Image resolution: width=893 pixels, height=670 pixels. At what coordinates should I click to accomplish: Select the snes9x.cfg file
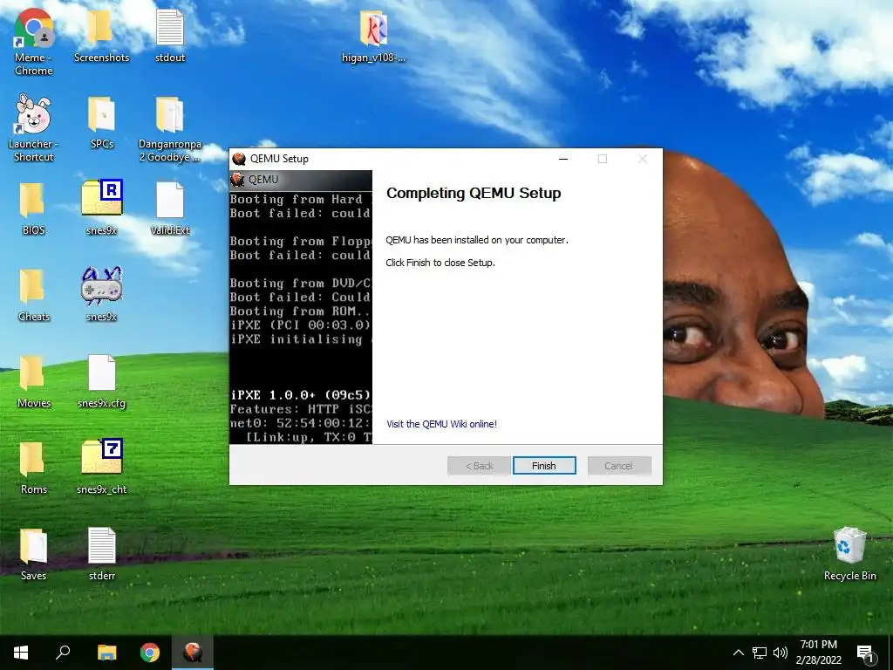(101, 381)
